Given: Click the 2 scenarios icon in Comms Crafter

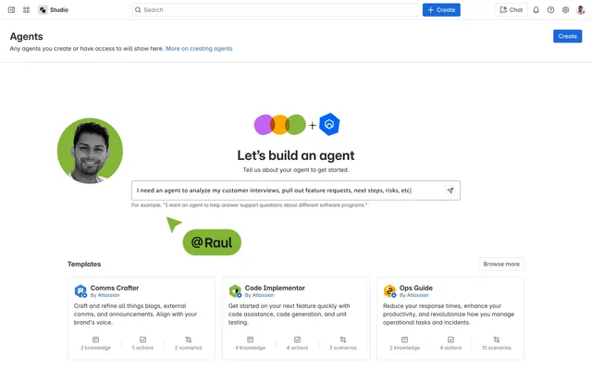Looking at the screenshot, I should point(189,339).
